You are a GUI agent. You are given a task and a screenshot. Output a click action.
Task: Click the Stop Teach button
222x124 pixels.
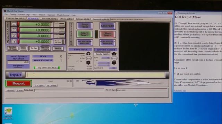point(108,34)
